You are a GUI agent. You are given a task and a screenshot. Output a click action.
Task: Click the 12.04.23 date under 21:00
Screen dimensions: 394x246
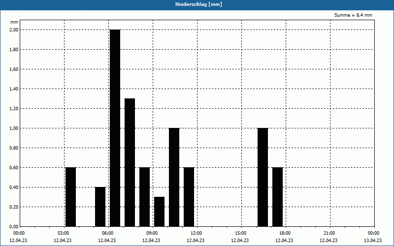(x=328, y=240)
